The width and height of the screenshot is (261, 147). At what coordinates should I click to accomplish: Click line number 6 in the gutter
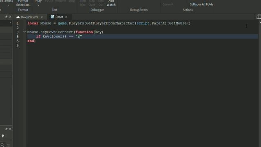pos(18,45)
